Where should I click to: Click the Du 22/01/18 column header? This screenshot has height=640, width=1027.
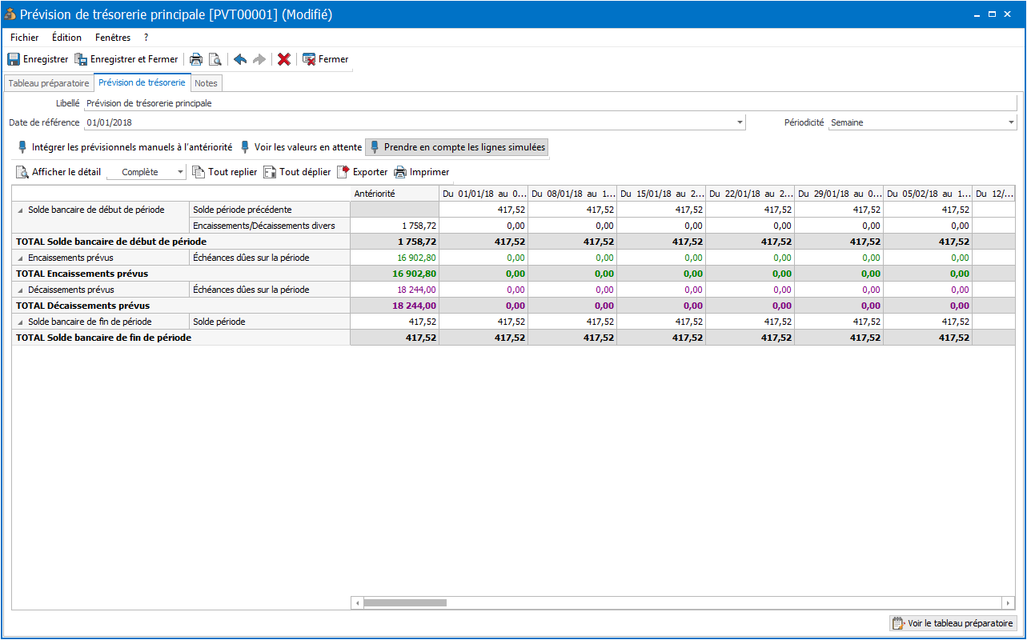(x=750, y=193)
